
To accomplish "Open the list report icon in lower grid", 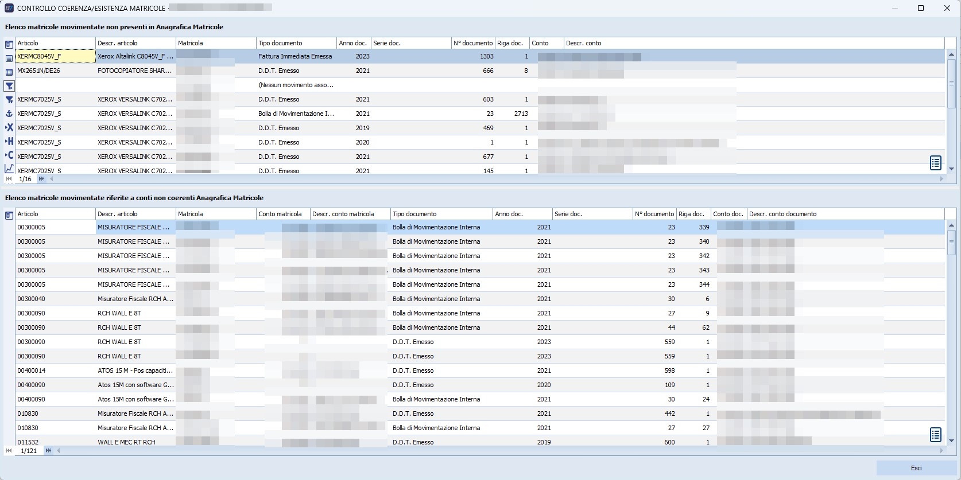I will 935,435.
